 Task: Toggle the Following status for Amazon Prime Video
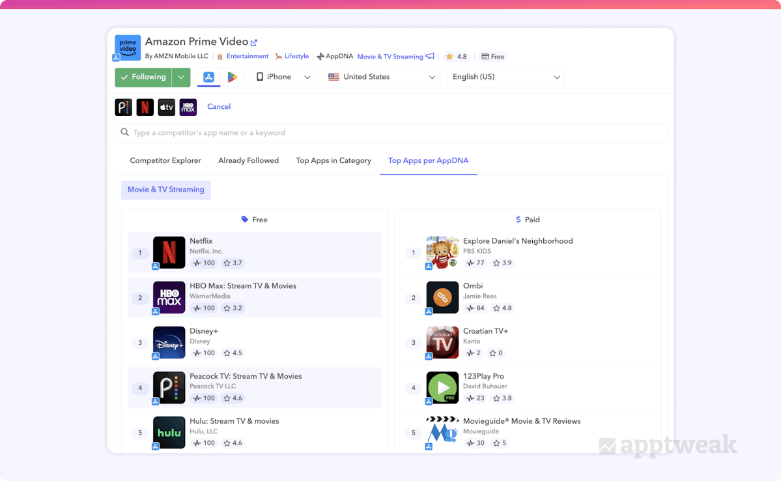(143, 77)
